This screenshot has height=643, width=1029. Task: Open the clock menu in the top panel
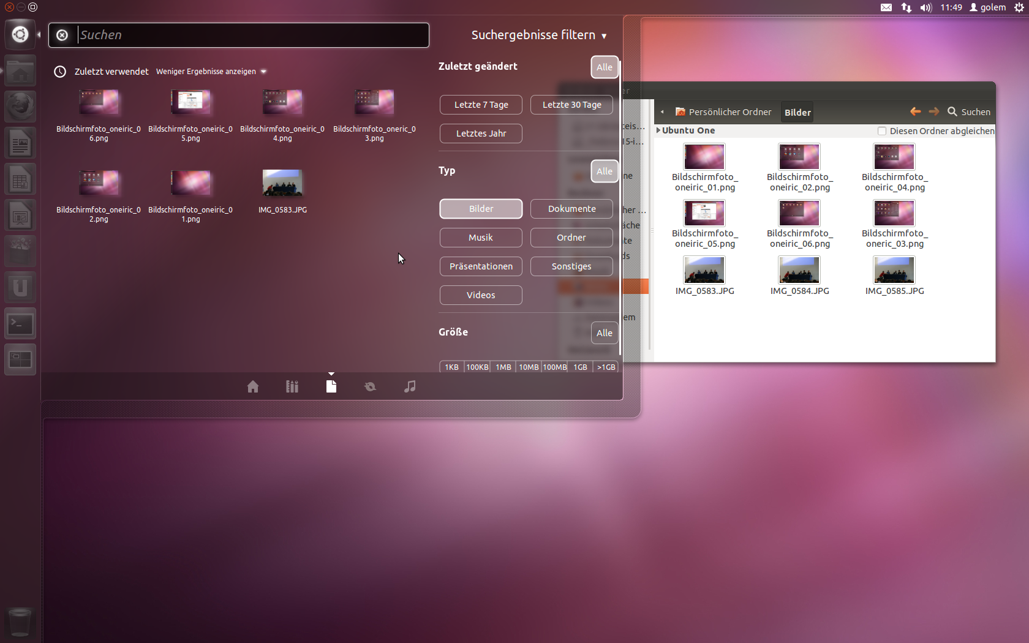coord(951,7)
